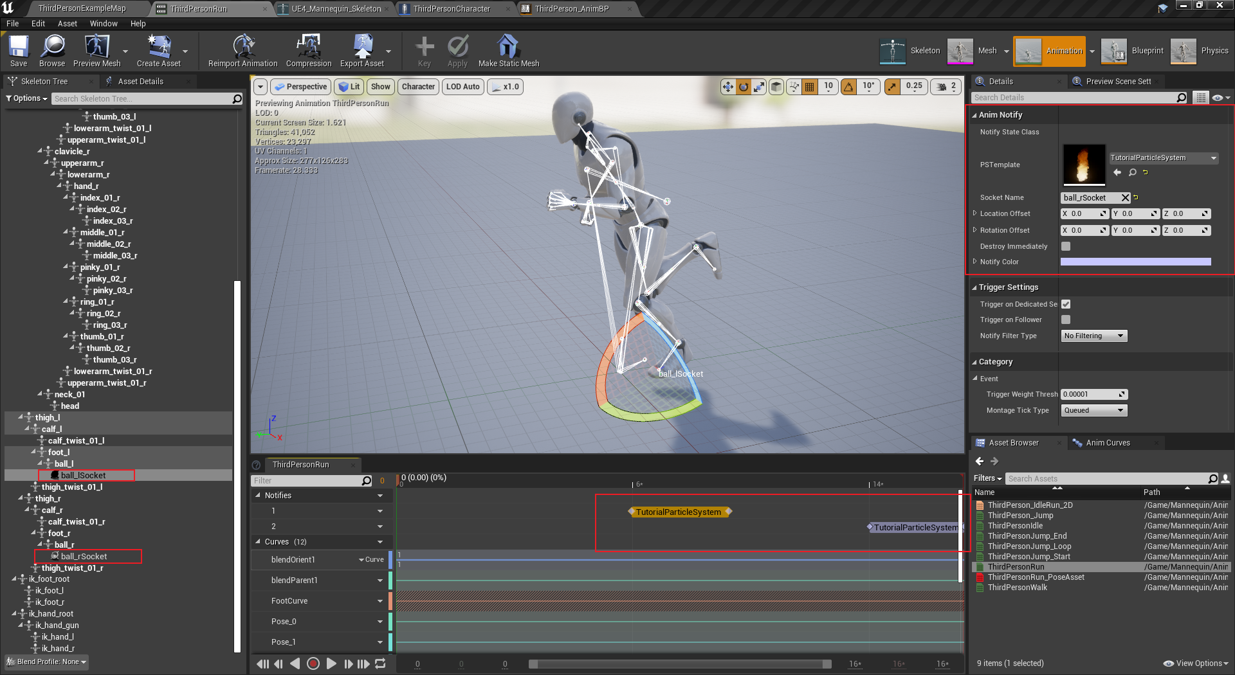Uncheck Trigger on Dedicated Server
Image resolution: width=1235 pixels, height=675 pixels.
click(1066, 304)
